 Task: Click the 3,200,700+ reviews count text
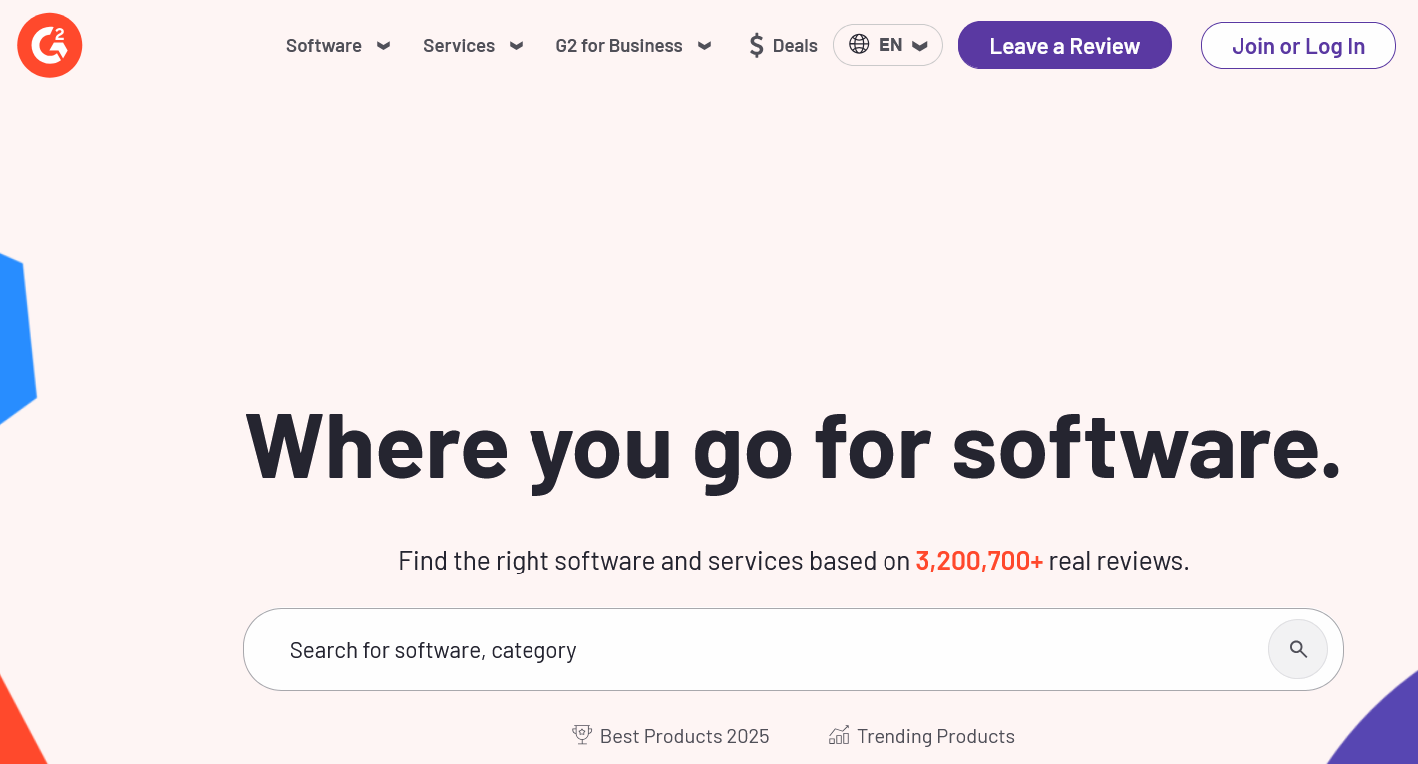point(979,561)
